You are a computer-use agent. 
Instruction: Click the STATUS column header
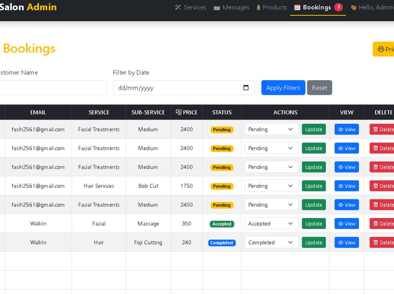pos(222,112)
